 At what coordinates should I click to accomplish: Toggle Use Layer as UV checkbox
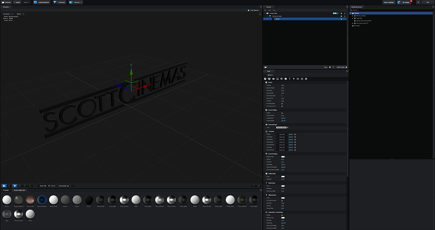[282, 106]
